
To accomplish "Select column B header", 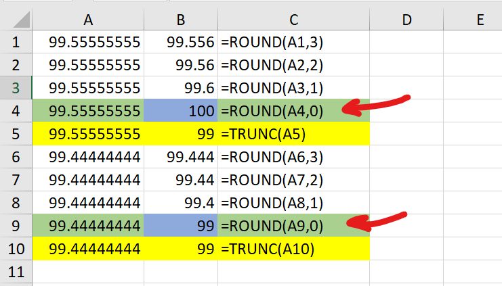I will tap(181, 20).
